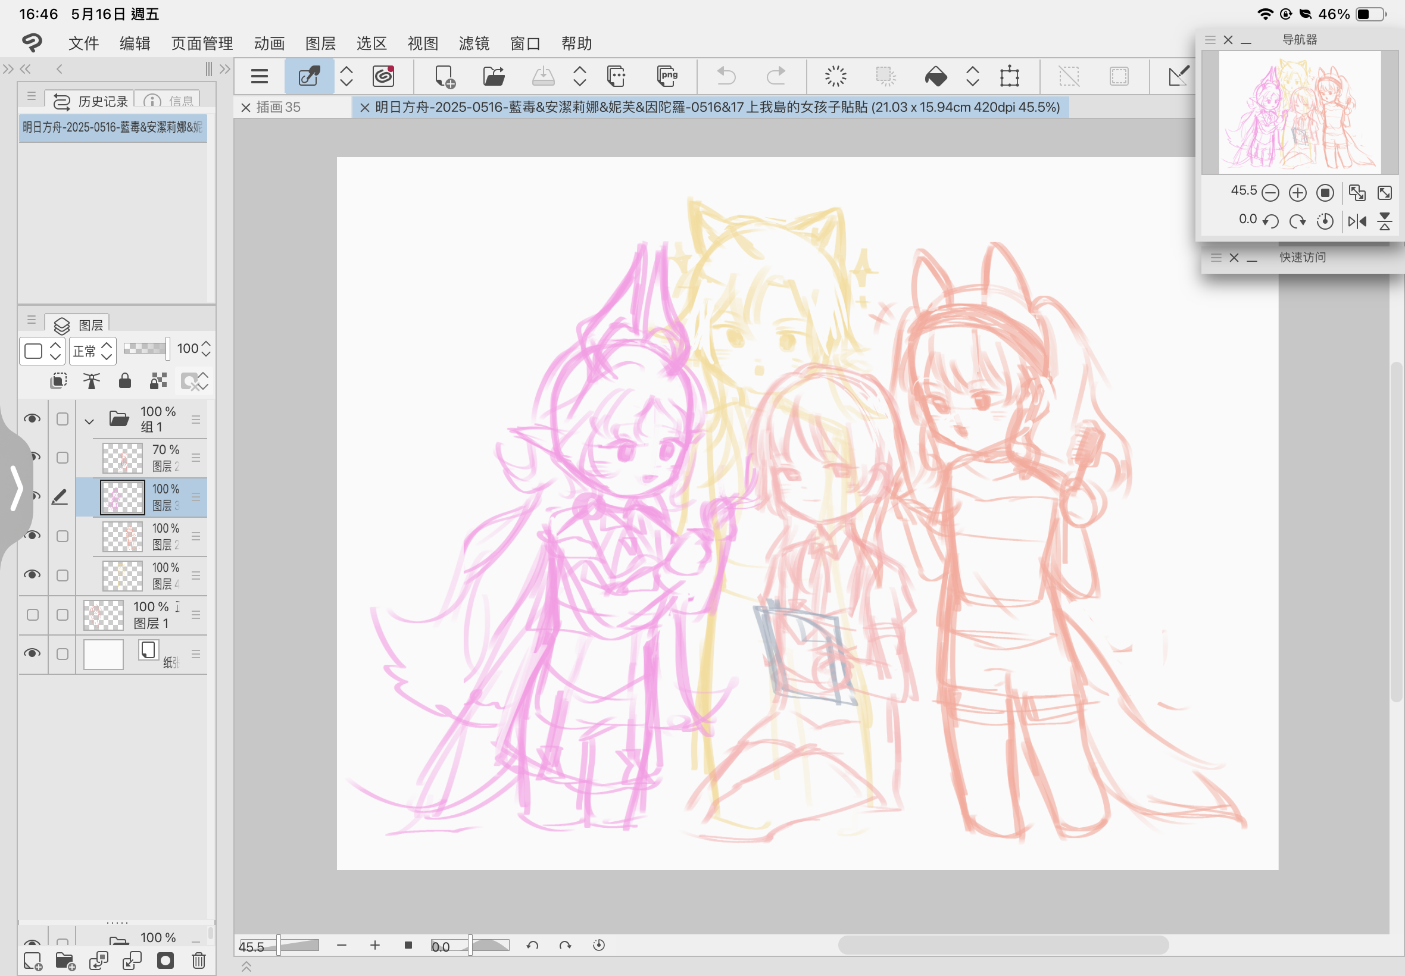The image size is (1405, 976).
Task: Tick the second checkbox of the paper layer
Action: coord(63,653)
